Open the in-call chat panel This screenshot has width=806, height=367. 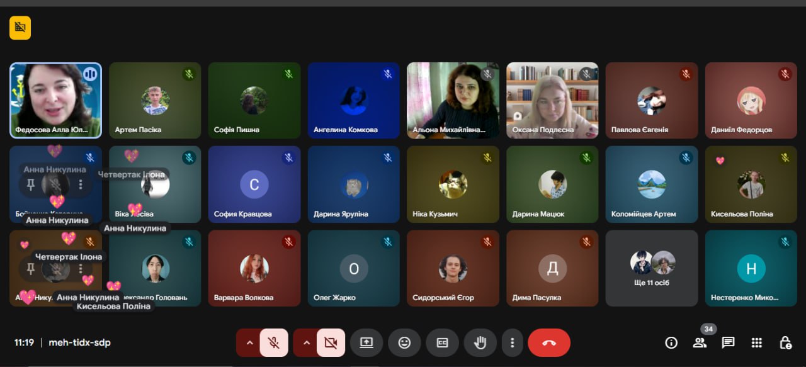[728, 342]
